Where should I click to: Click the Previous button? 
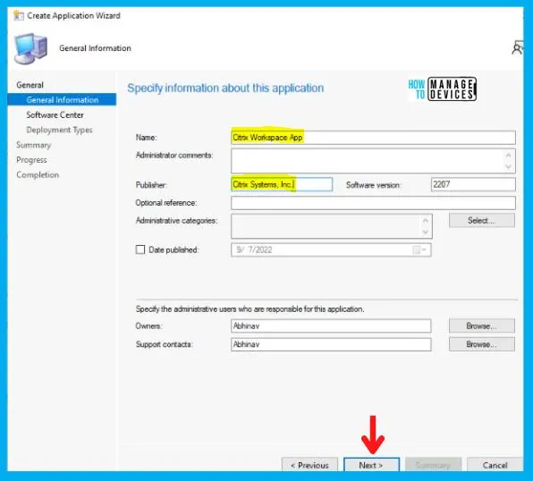pyautogui.click(x=309, y=465)
